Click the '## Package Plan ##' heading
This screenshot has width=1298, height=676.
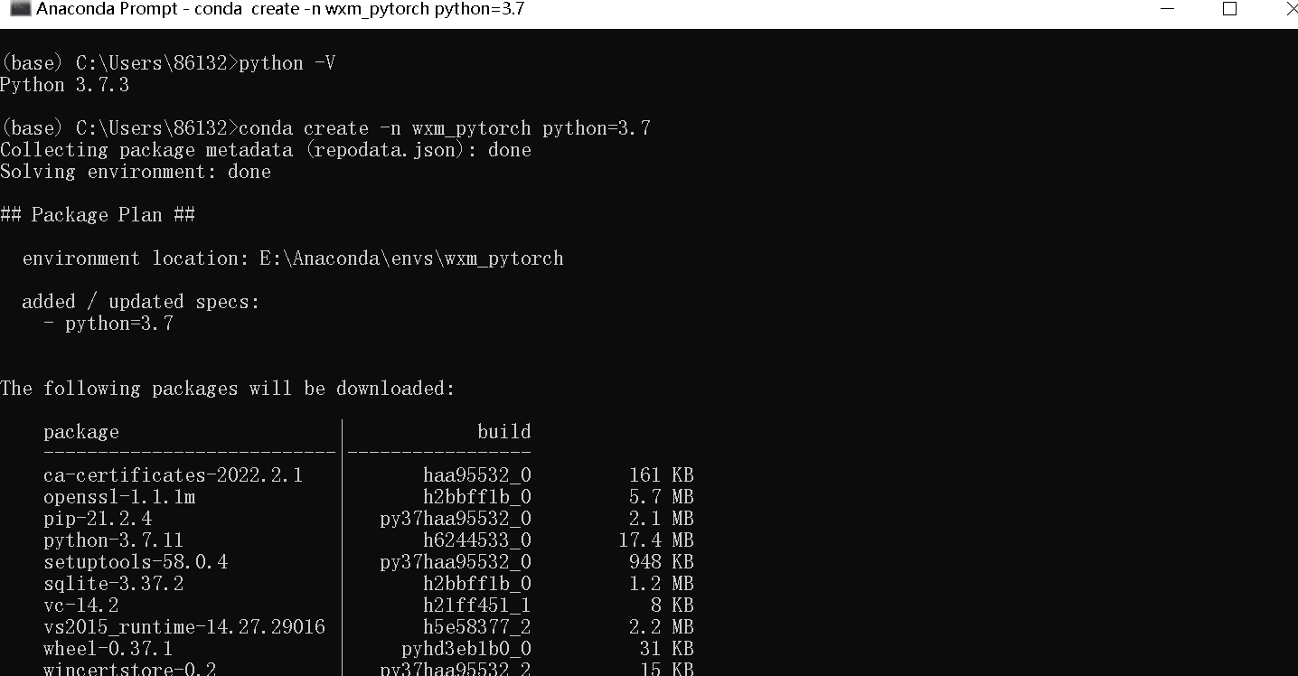click(x=98, y=215)
